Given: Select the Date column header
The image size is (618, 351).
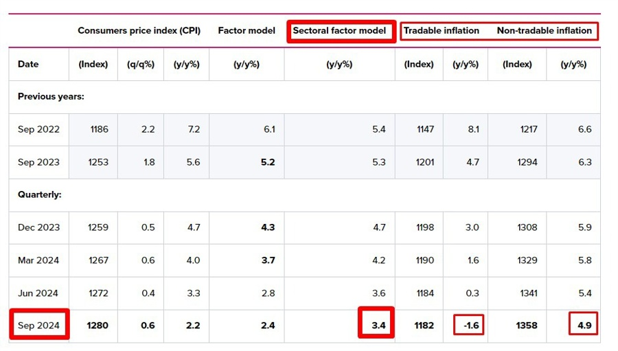Looking at the screenshot, I should tap(28, 65).
